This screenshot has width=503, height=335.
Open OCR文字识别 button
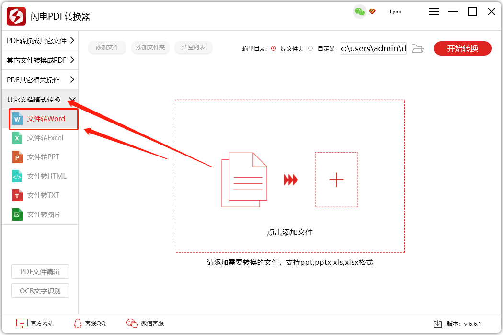(40, 291)
